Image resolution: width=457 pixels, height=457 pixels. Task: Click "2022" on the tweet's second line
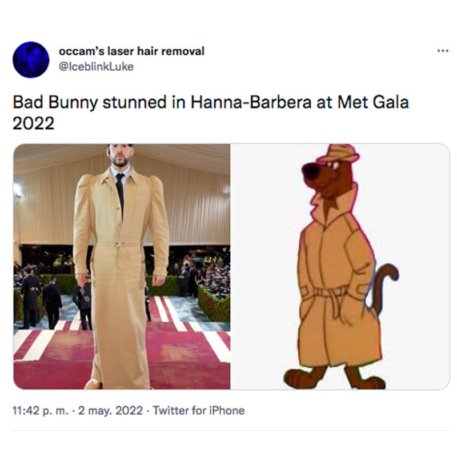click(x=34, y=123)
